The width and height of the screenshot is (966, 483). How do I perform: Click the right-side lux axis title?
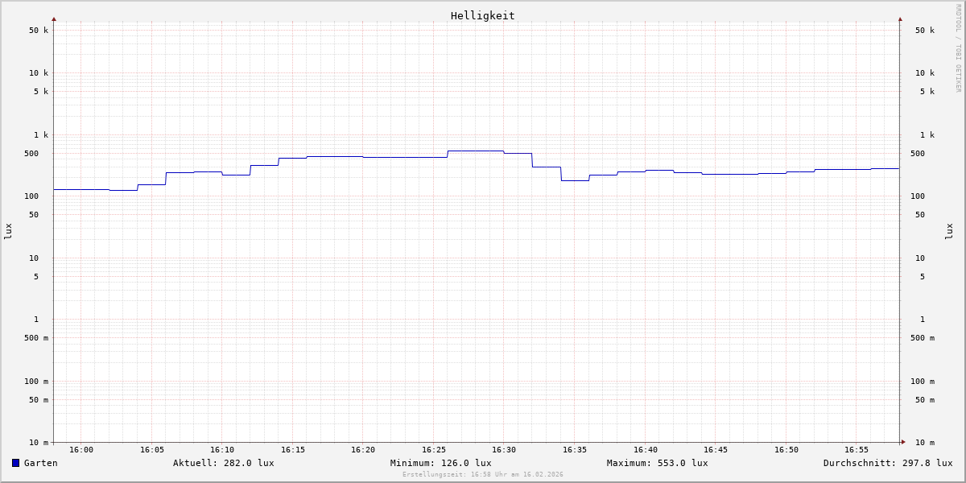tap(949, 231)
